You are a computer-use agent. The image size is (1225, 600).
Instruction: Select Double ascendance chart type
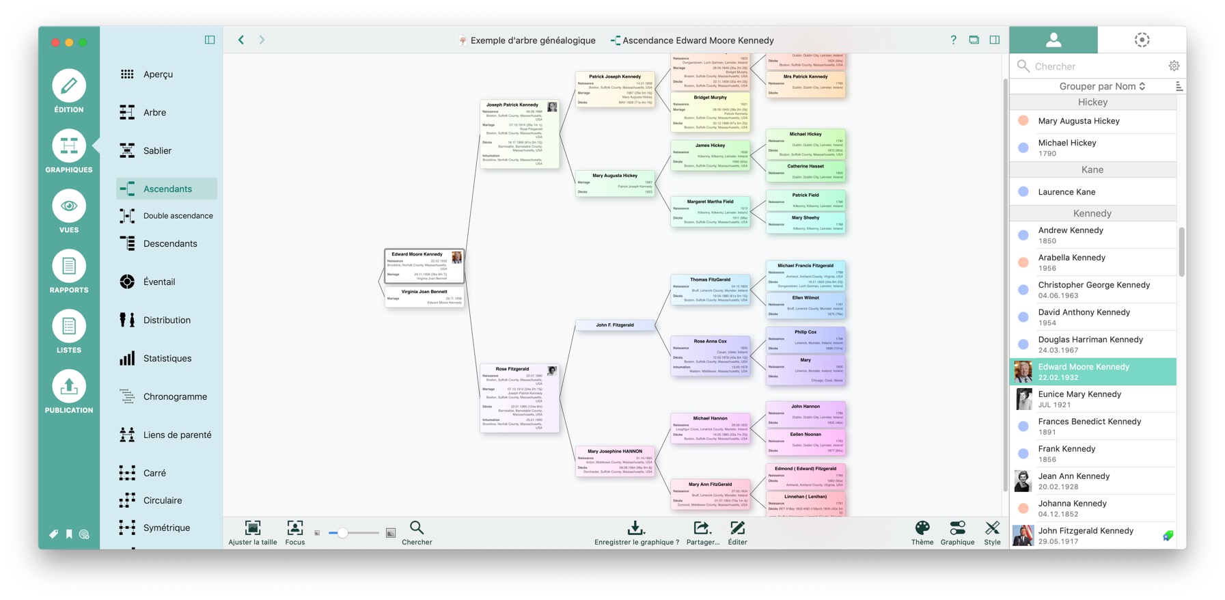(167, 216)
